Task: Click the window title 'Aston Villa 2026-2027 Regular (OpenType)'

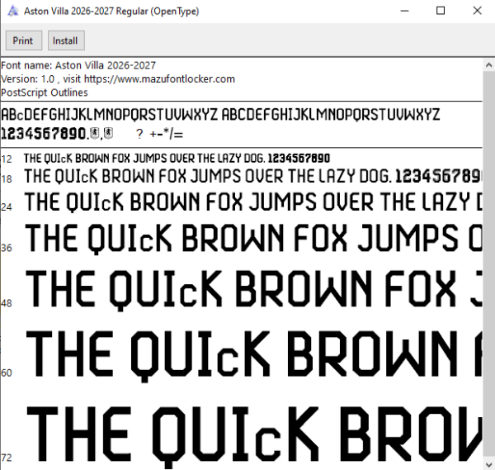Action: [111, 11]
